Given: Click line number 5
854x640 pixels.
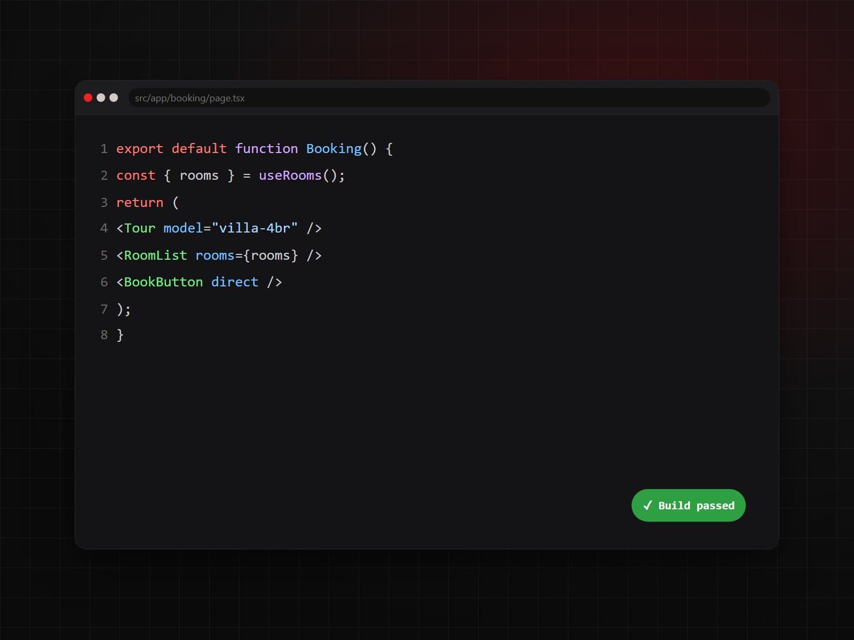Looking at the screenshot, I should (104, 255).
